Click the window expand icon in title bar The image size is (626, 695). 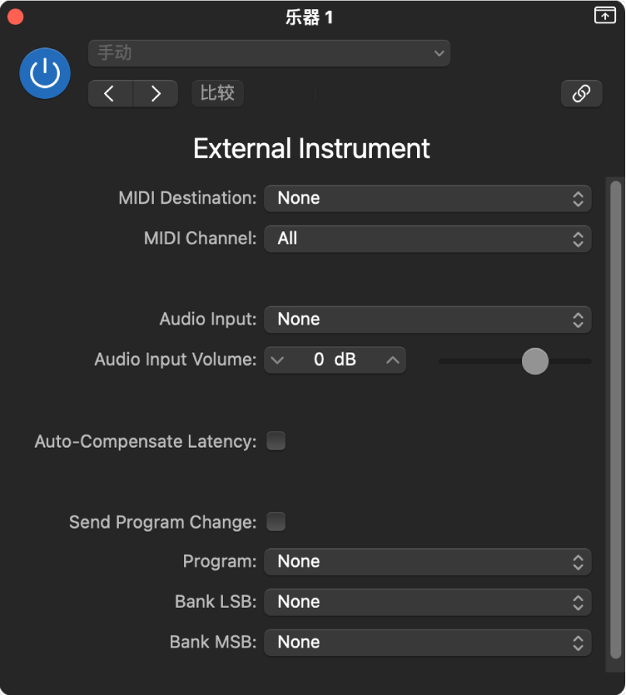[605, 16]
